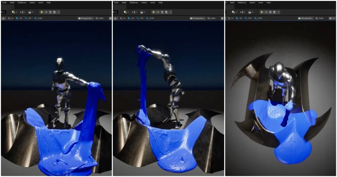The image size is (337, 177).
Task: Click the play options dots in middle panel
Action: coord(170,12)
